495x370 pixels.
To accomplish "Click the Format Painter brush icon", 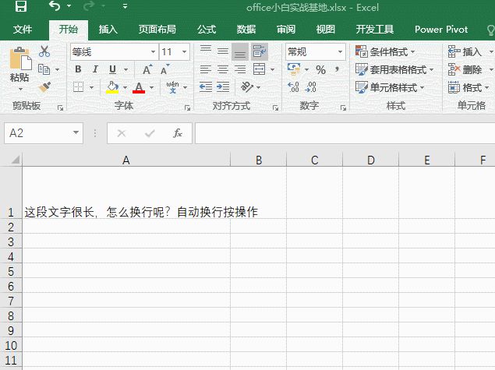I will tap(44, 87).
